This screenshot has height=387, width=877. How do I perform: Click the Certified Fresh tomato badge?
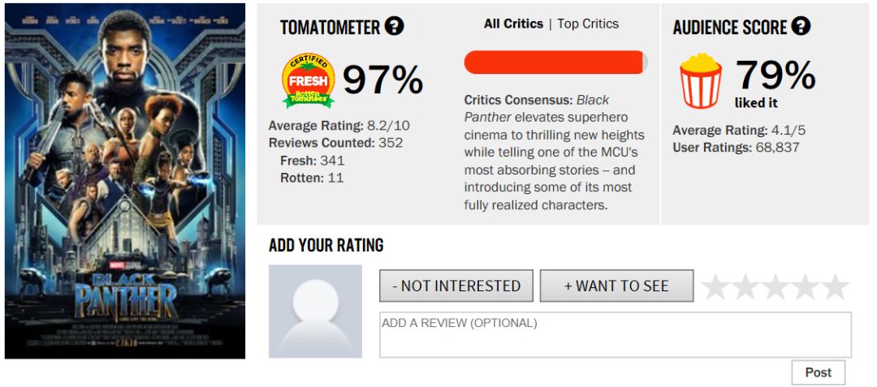(x=309, y=80)
